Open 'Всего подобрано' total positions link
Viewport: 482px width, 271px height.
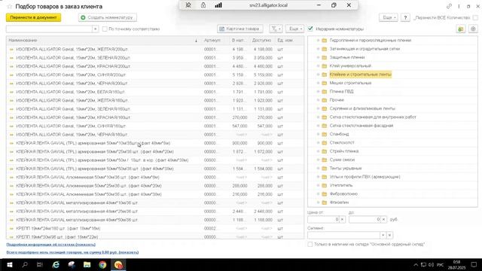point(72,252)
